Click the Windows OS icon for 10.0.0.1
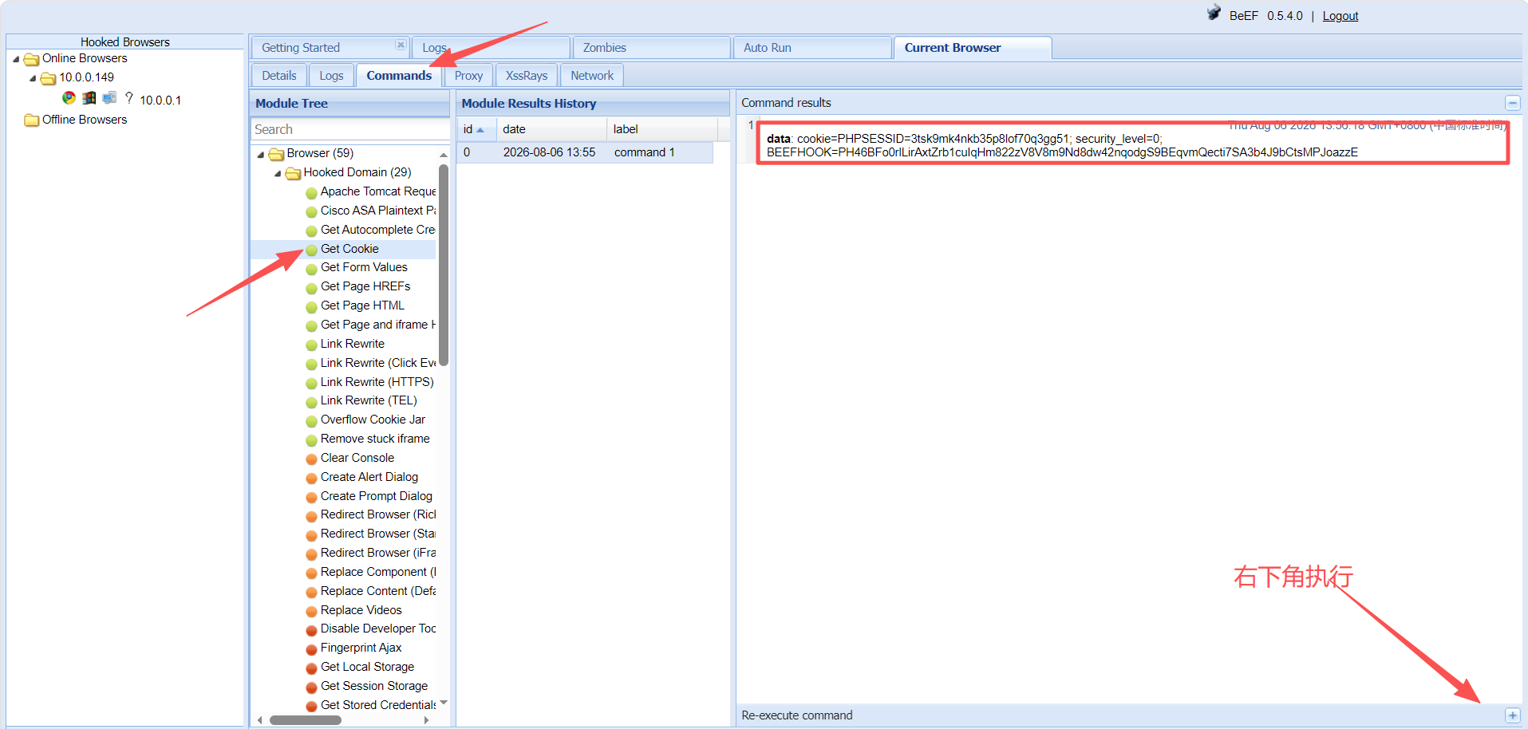1528x729 pixels. (89, 98)
